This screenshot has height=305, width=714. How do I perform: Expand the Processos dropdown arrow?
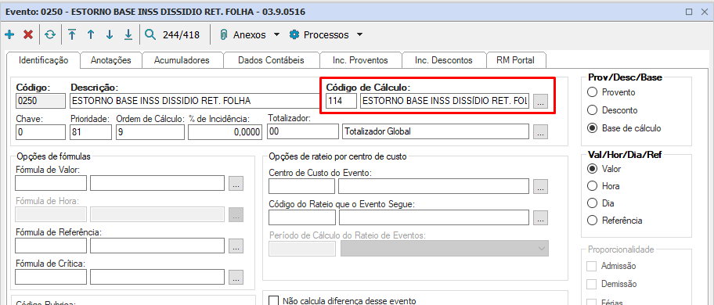[359, 34]
